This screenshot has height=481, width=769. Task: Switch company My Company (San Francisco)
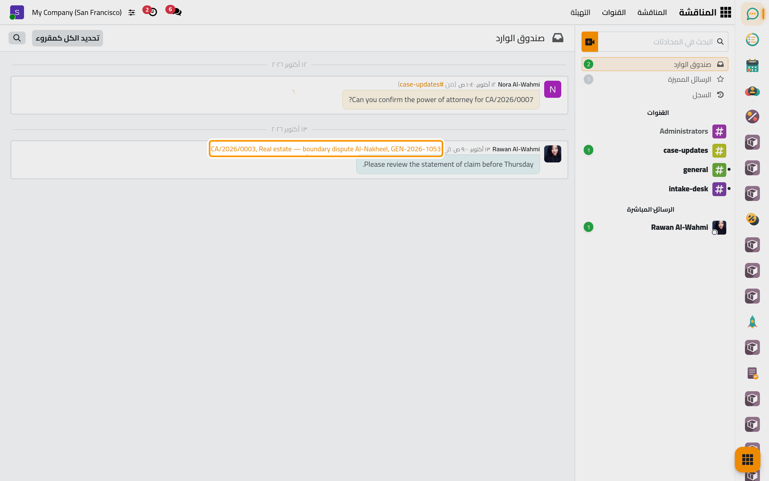77,12
